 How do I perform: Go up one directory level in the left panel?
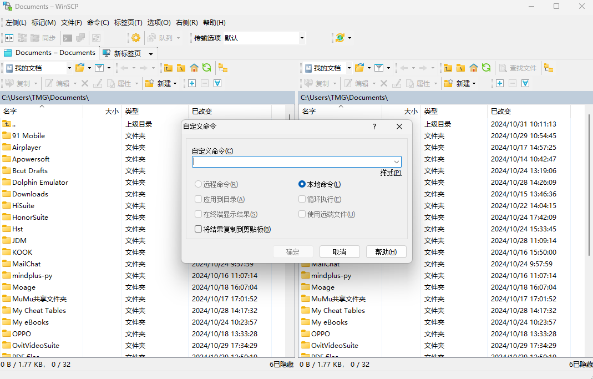click(168, 67)
